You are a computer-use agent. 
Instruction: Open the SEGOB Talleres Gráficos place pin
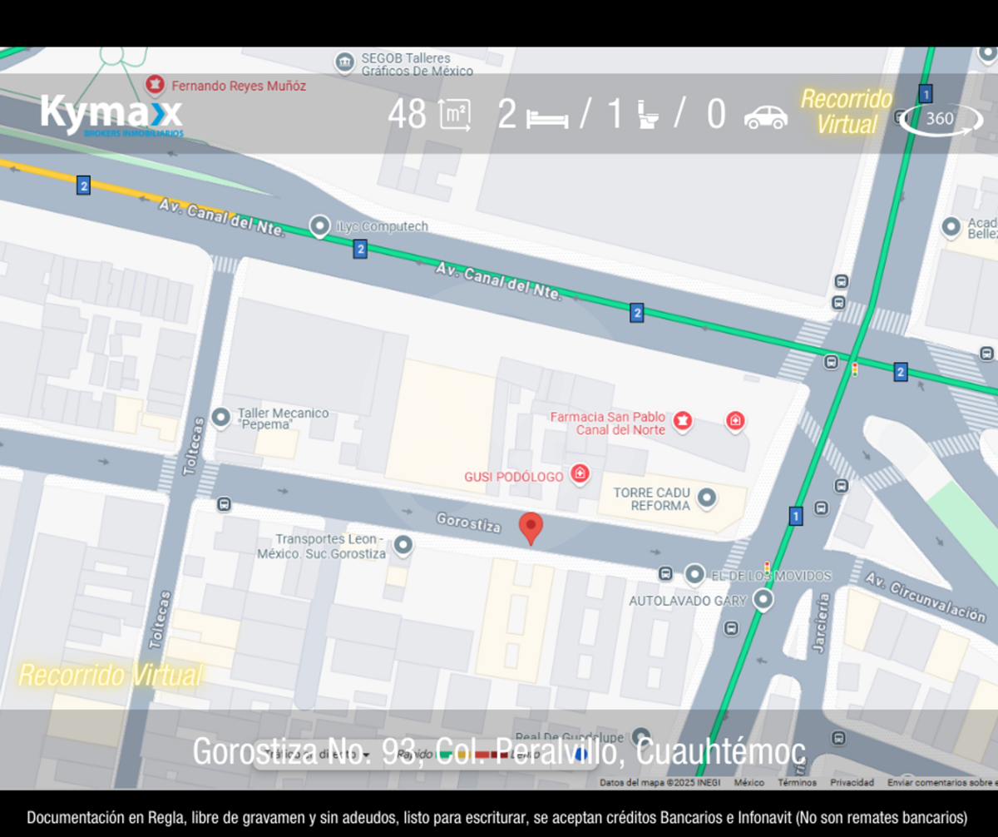click(x=344, y=62)
